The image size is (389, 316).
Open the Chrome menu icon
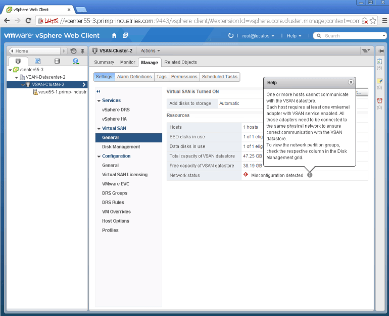[384, 21]
